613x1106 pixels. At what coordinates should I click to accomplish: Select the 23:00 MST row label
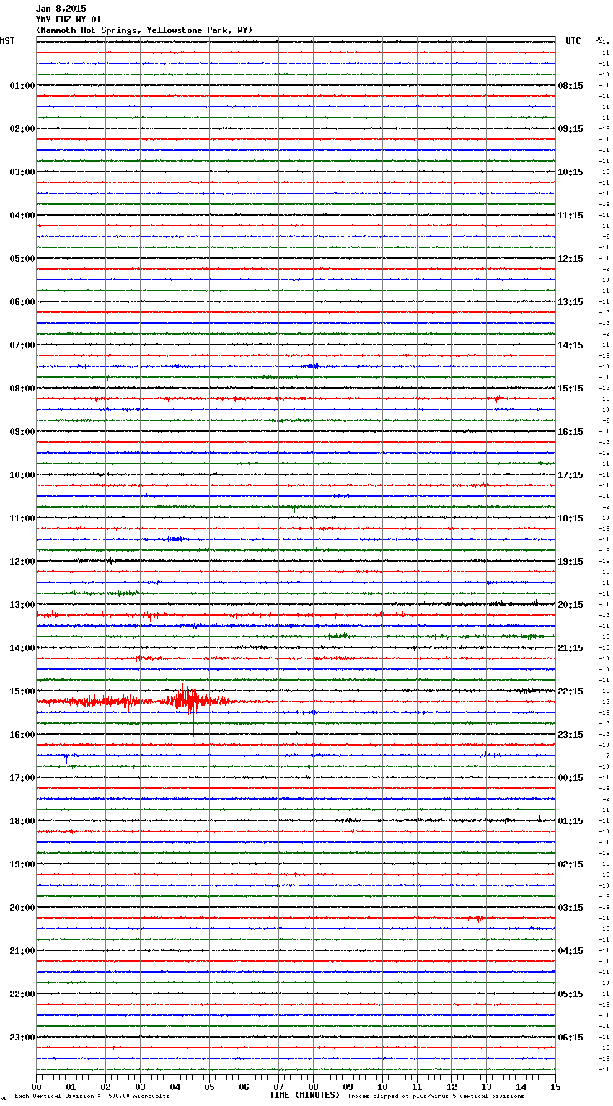coord(22,1038)
